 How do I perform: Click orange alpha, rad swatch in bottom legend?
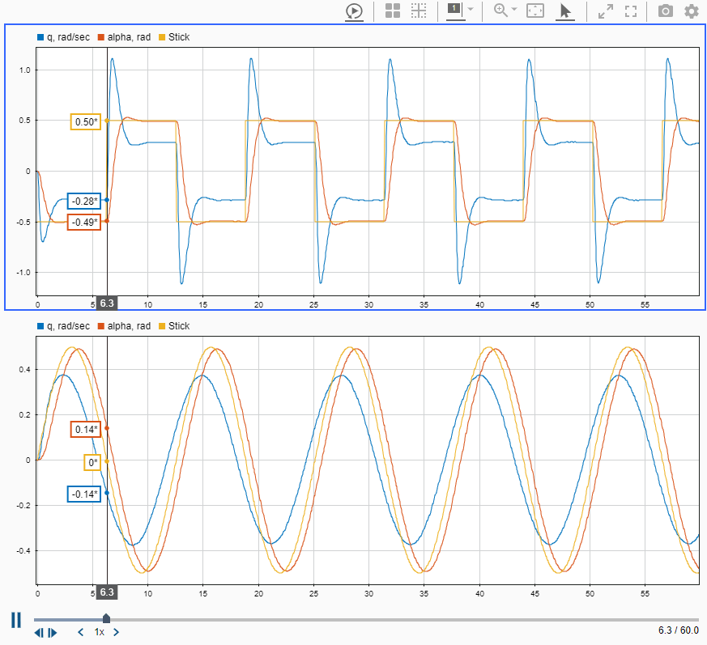[101, 326]
